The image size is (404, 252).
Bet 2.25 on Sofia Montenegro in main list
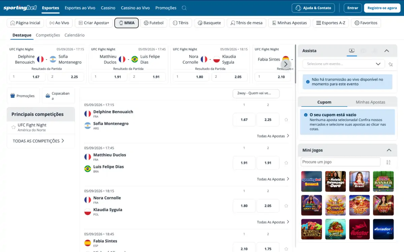pyautogui.click(x=268, y=120)
